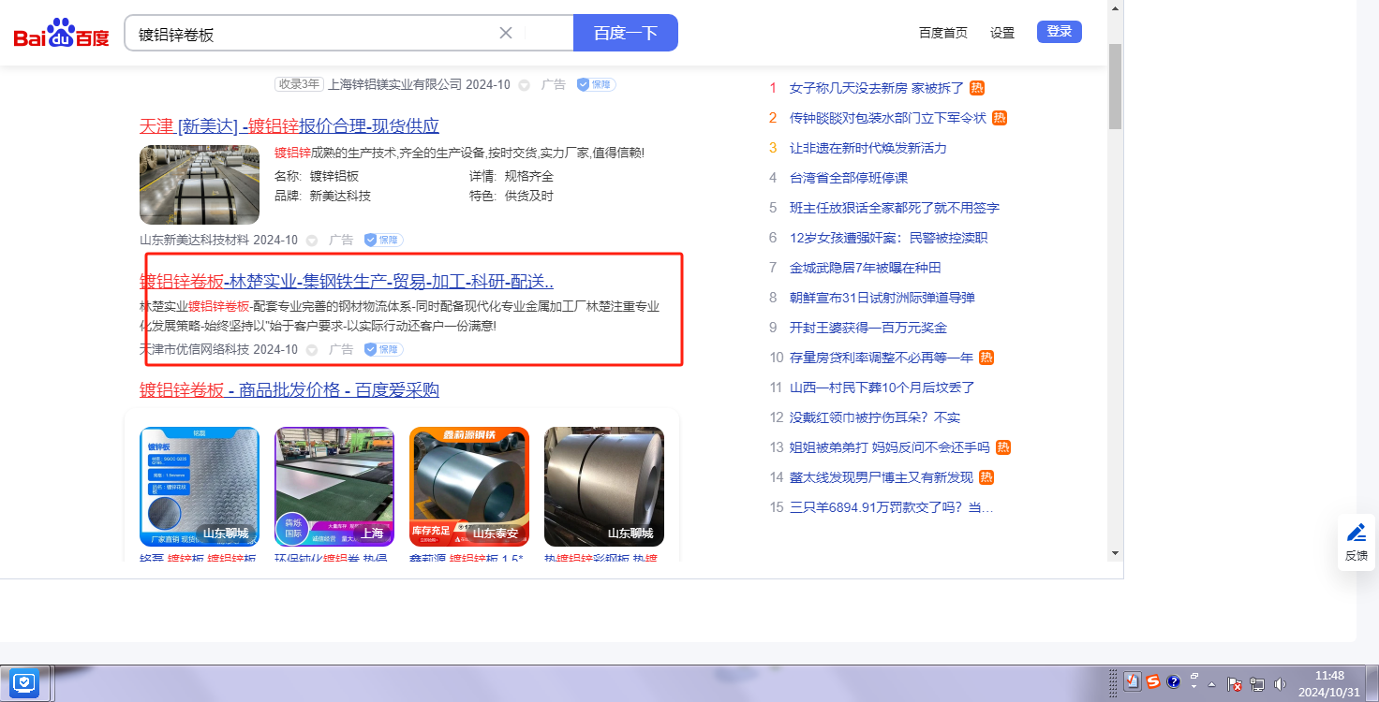
Task: Open hot search 台湾省全部停班停课
Action: pyautogui.click(x=849, y=178)
